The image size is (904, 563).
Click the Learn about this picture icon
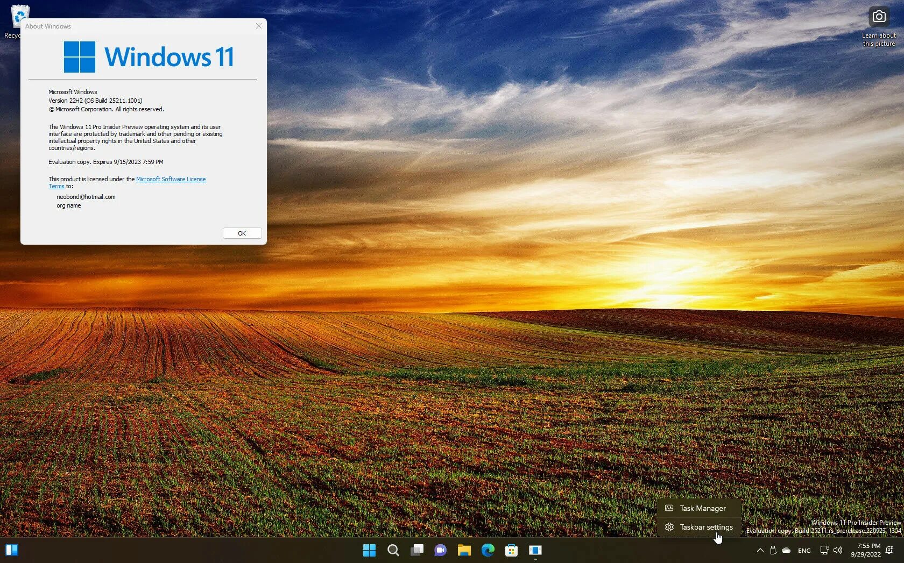[879, 27]
